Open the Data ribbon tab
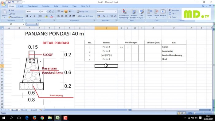 pyautogui.click(x=56, y=6)
